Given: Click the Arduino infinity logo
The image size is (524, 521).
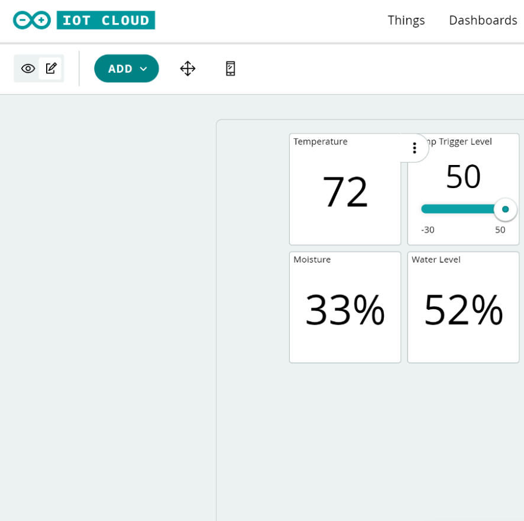Looking at the screenshot, I should point(32,20).
